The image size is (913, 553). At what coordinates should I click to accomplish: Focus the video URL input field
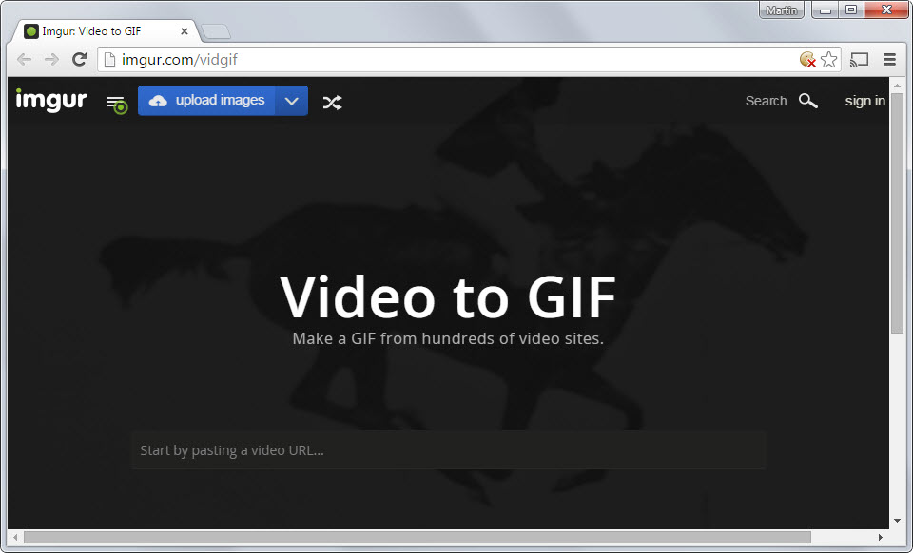448,450
